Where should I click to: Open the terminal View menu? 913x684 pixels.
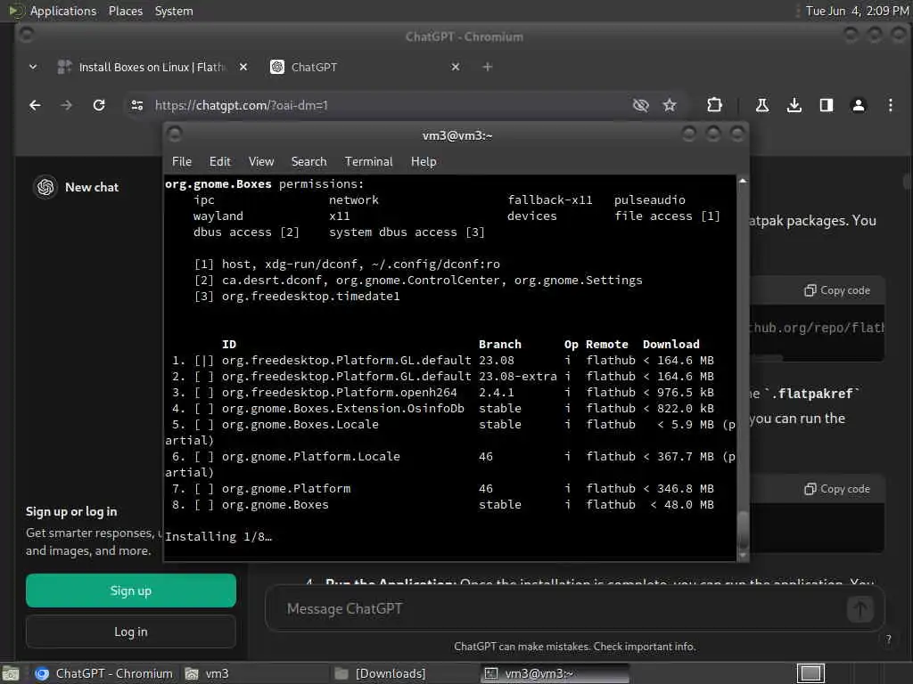point(261,162)
